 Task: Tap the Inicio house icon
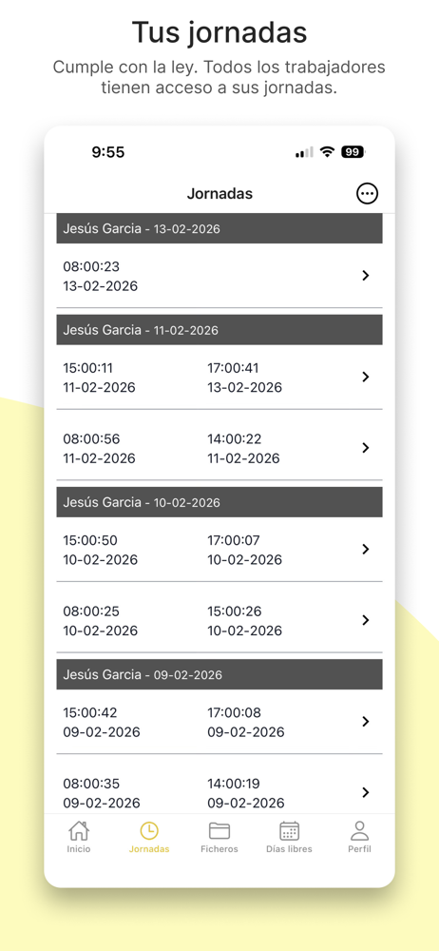click(79, 830)
